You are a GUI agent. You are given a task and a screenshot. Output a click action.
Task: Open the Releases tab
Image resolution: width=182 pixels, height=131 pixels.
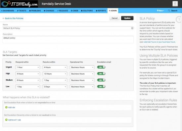[x=63, y=11]
